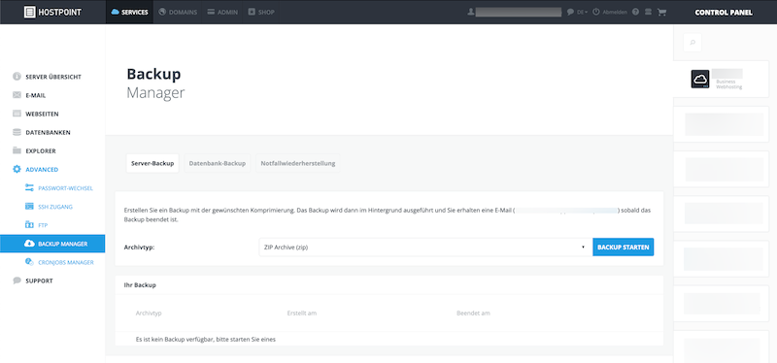Open the shopping cart

(x=661, y=12)
